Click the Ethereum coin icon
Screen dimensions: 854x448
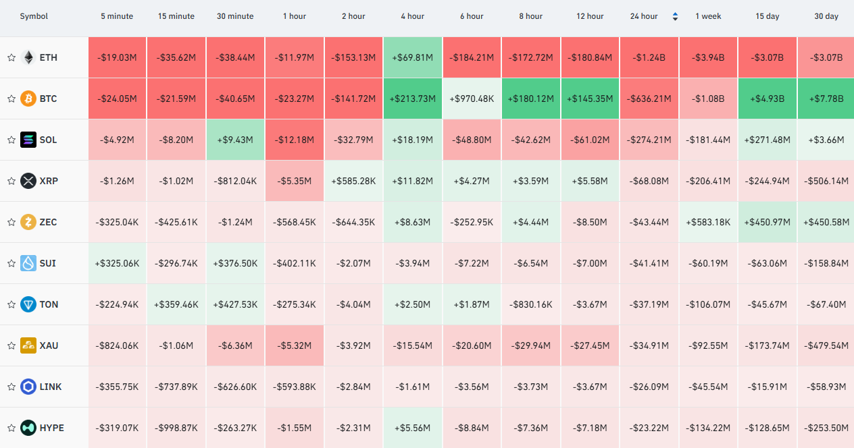(28, 57)
